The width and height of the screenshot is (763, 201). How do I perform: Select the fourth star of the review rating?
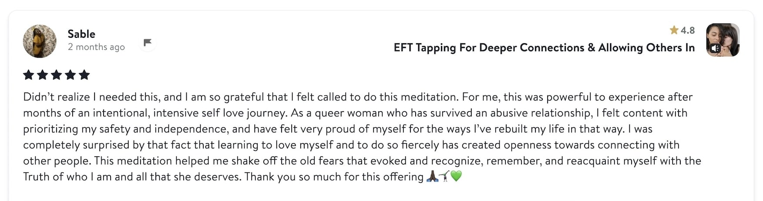[71, 75]
